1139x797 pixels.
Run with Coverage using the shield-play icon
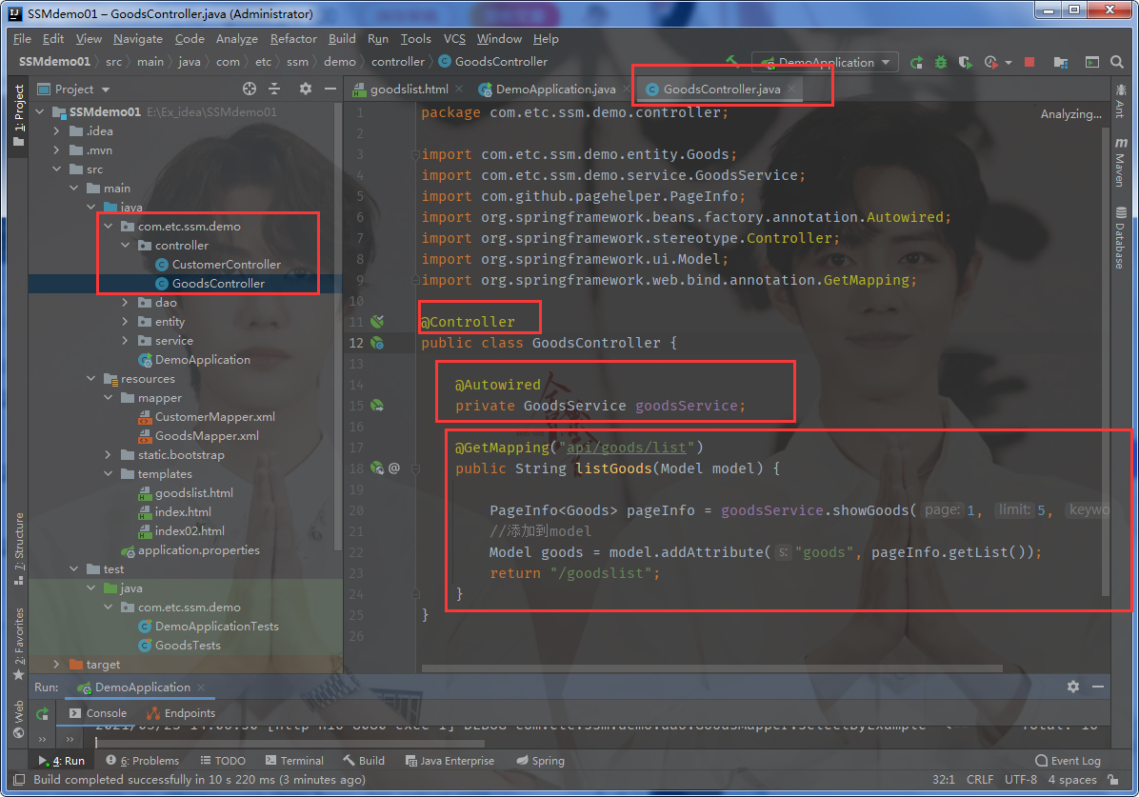[964, 61]
